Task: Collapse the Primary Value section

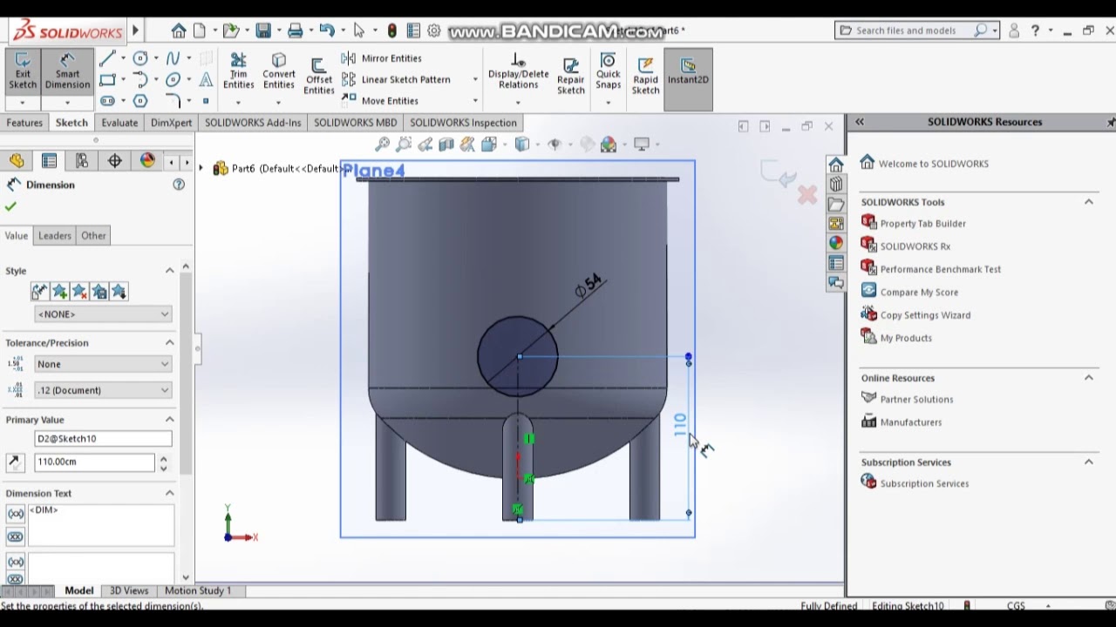Action: tap(170, 420)
